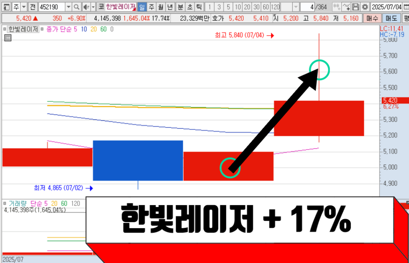Choose the 5 interval button
409x263 pixels.
pos(228,7)
